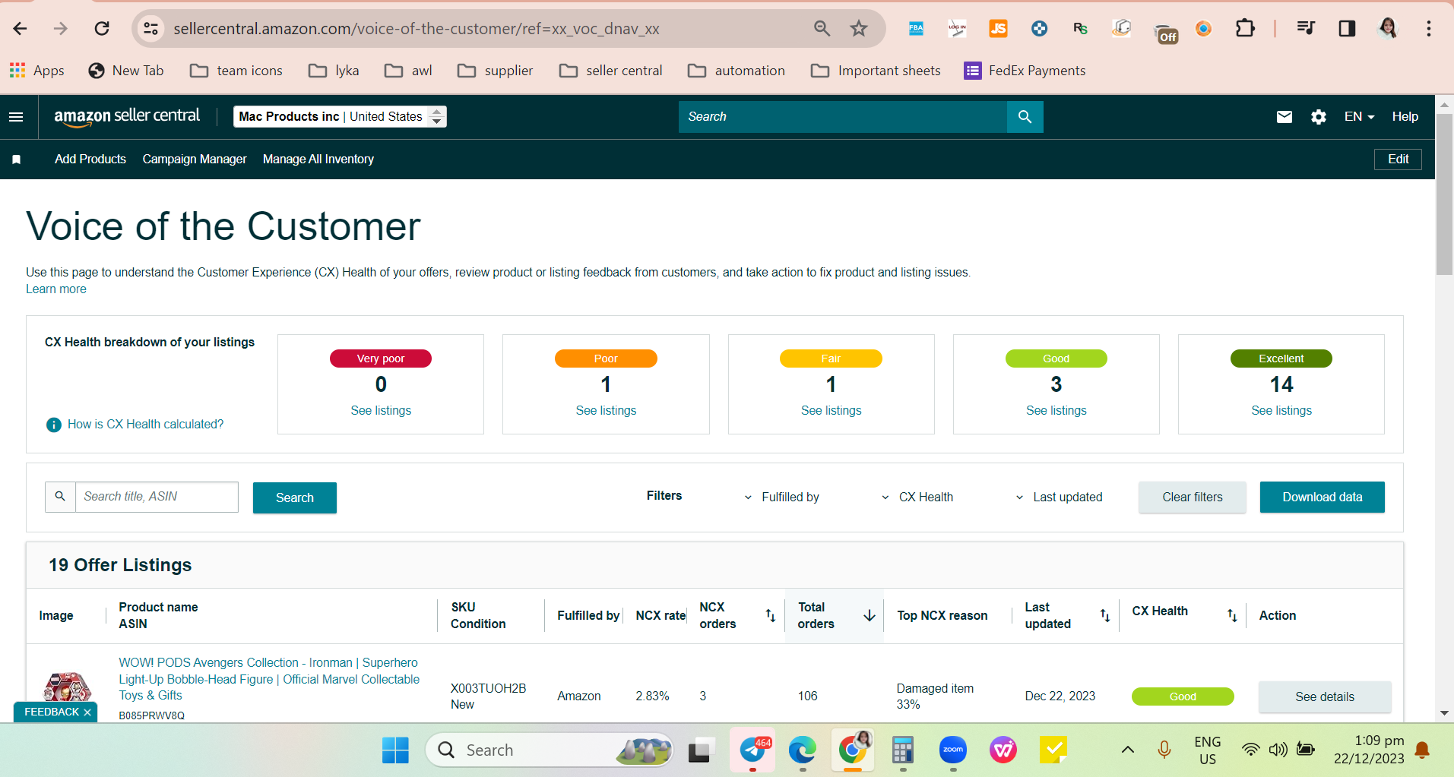Click the Edit favorites bar button
Viewport: 1454px width, 777px height.
(x=1398, y=160)
